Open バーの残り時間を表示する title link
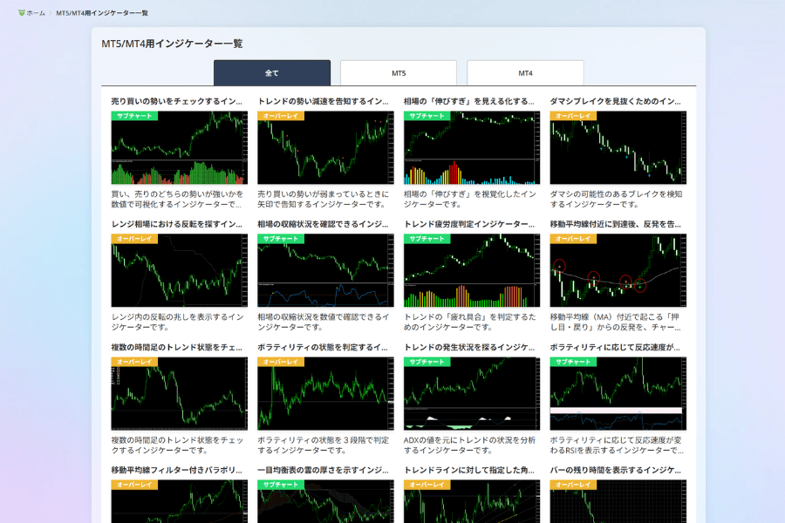The width and height of the screenshot is (785, 523). coord(615,471)
